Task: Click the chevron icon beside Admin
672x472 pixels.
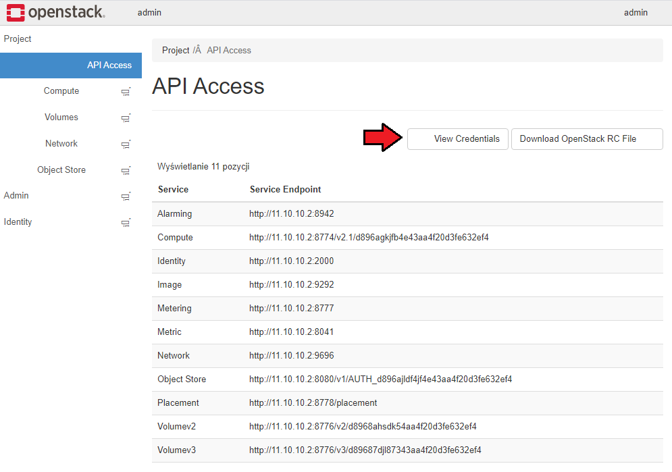Action: (126, 196)
